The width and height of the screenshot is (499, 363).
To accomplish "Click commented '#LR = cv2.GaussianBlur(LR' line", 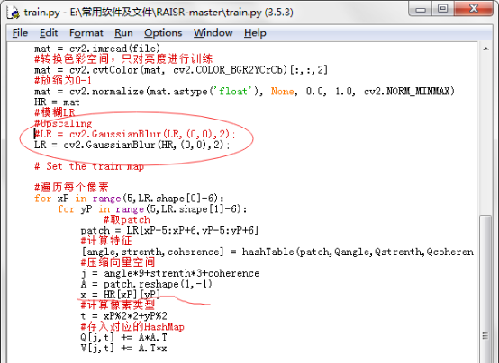I will (134, 135).
